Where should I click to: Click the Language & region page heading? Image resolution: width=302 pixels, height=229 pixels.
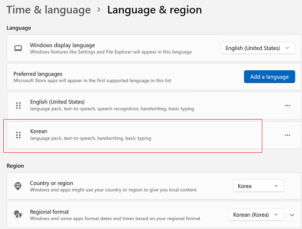coord(154,10)
